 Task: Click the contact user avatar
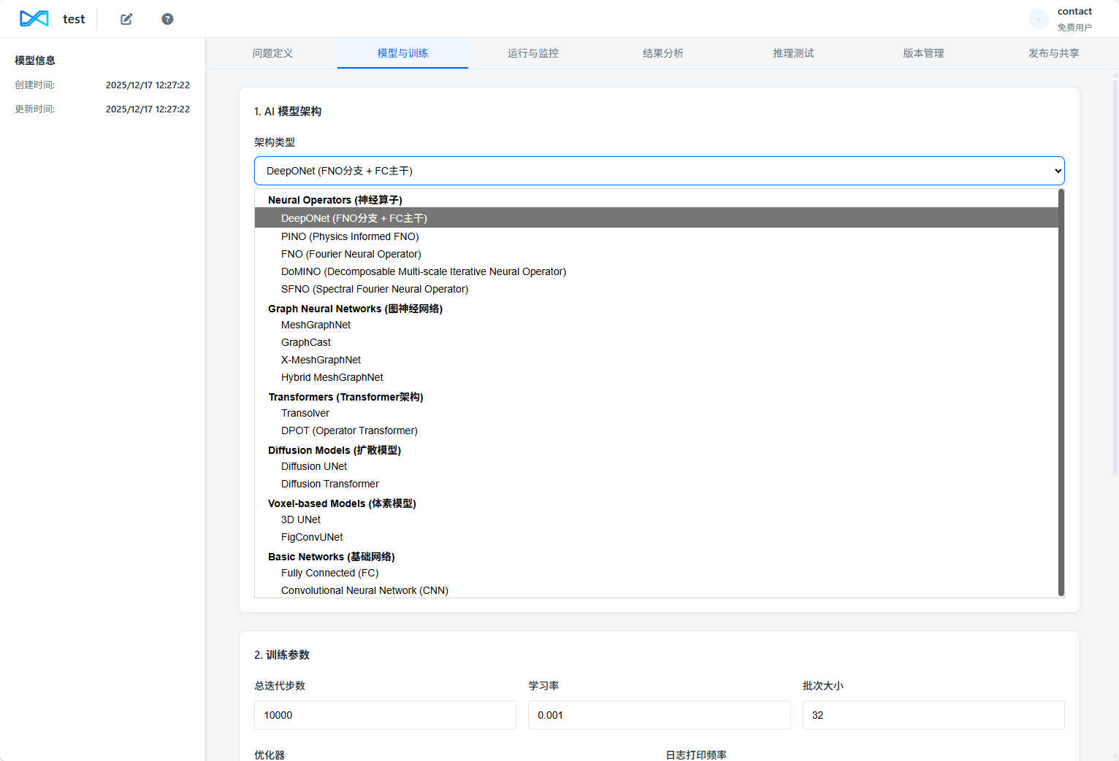point(1038,19)
